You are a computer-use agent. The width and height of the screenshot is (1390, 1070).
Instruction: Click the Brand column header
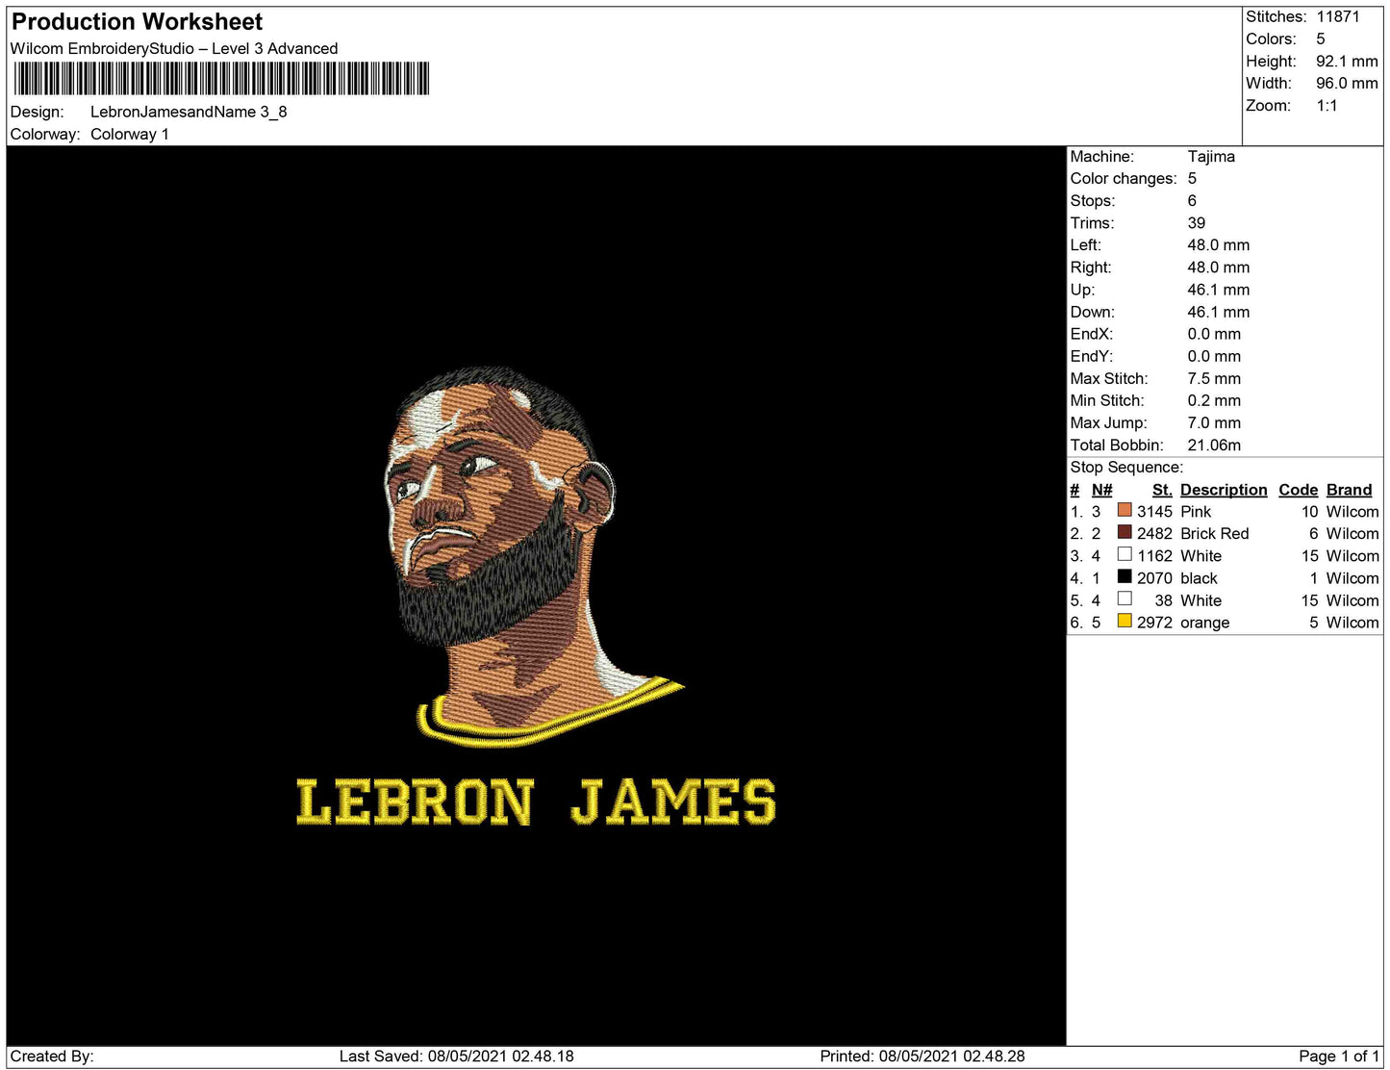(1349, 490)
